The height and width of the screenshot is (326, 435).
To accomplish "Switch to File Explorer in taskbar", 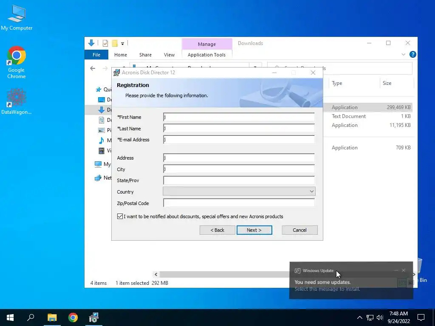I will click(x=52, y=318).
